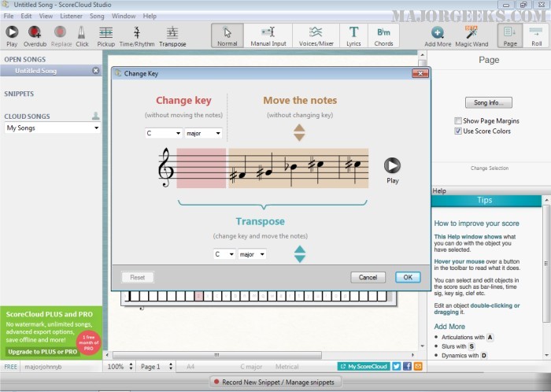Open the Listener menu
The width and height of the screenshot is (551, 392).
[71, 16]
